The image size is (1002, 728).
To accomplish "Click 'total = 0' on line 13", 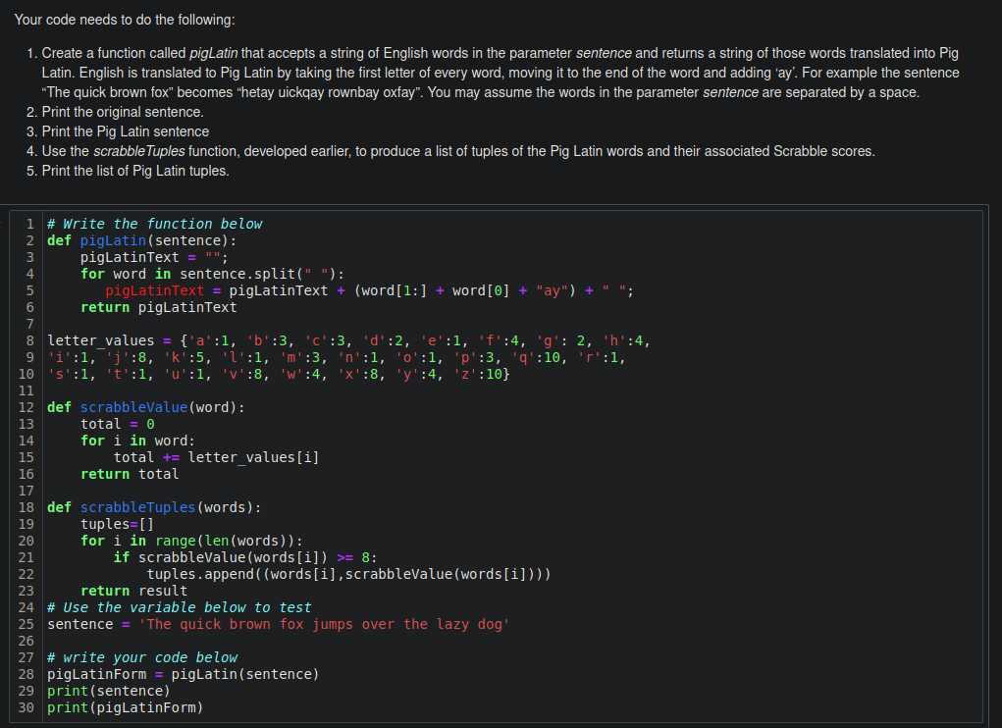I will click(118, 424).
